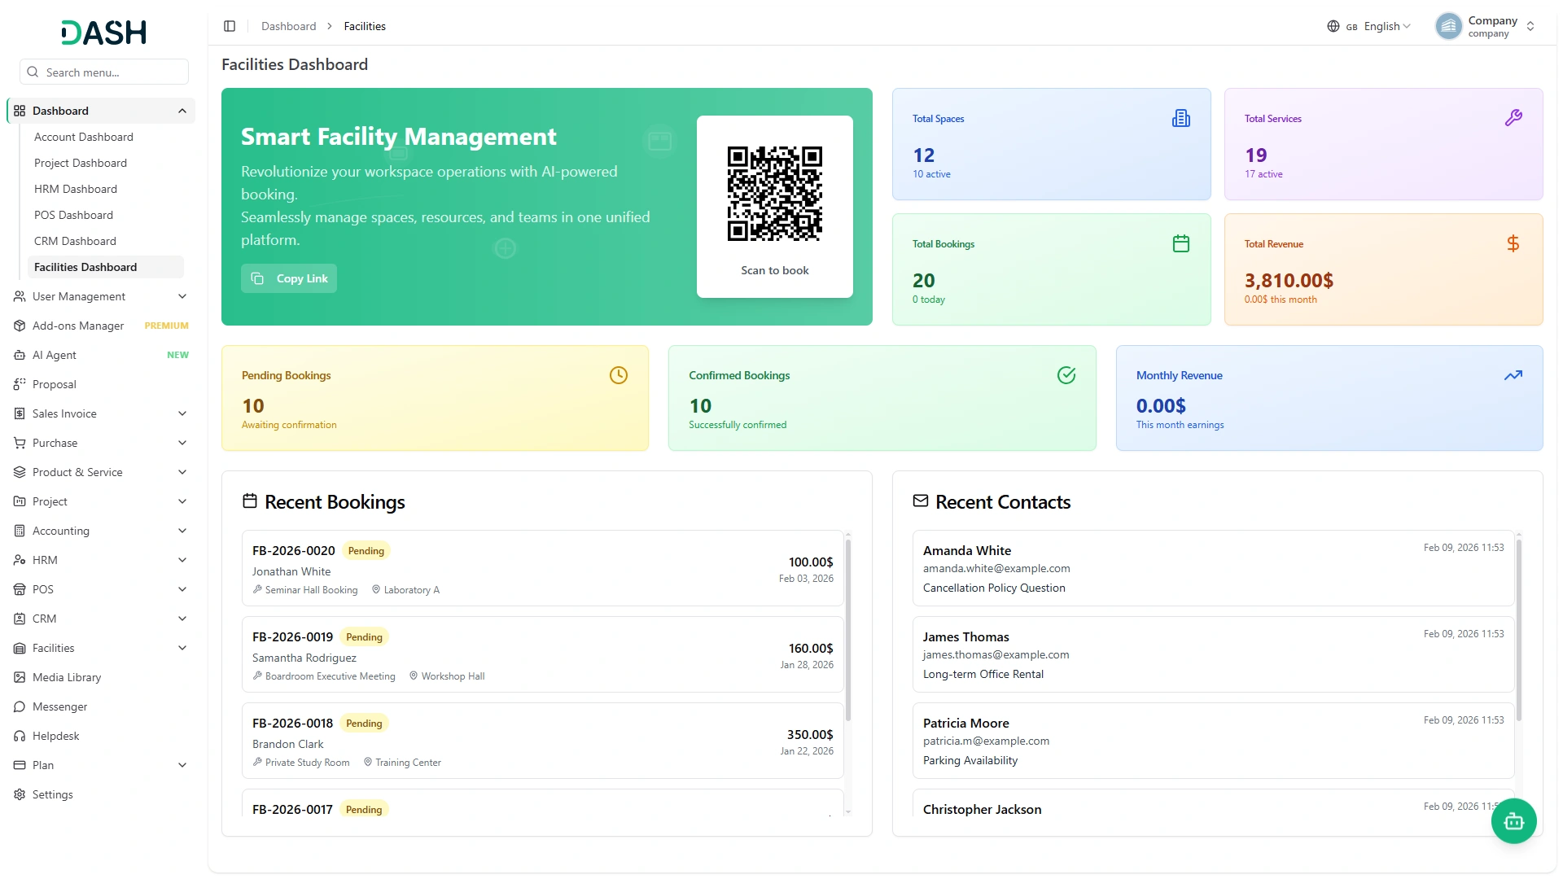Image resolution: width=1563 pixels, height=879 pixels.
Task: Expand the Facilities sidebar menu
Action: coord(101,648)
